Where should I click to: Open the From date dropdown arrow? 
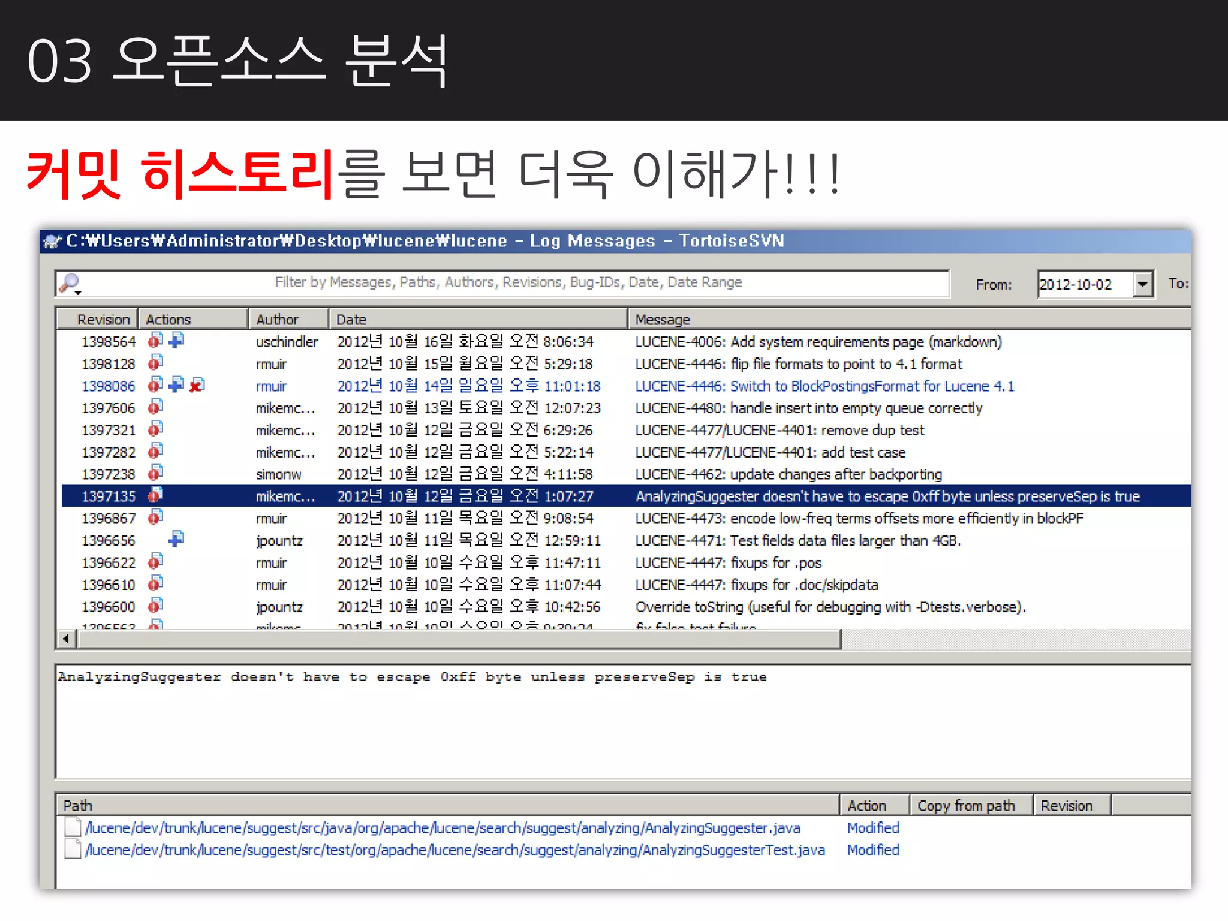1143,284
